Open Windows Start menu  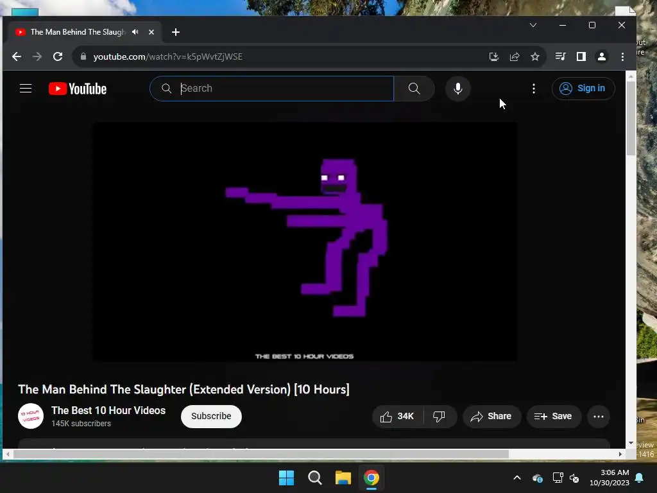287,478
